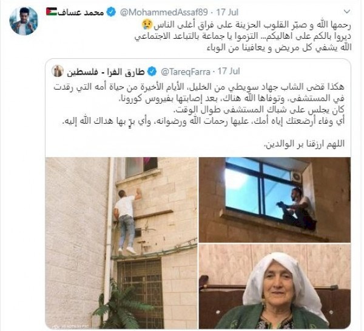Click the @TareqFarra handle

click(186, 72)
